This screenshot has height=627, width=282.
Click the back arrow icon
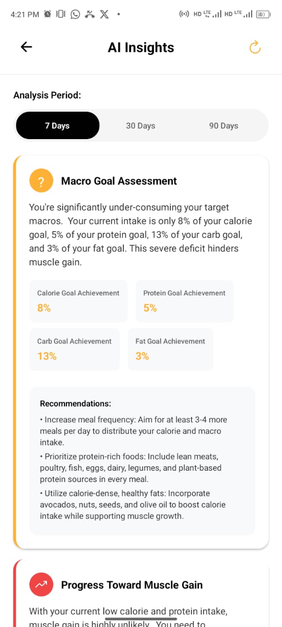26,47
